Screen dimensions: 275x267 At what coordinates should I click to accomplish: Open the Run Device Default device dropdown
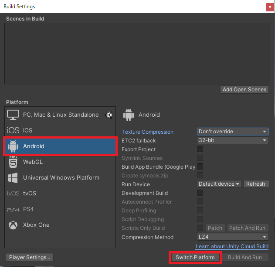pos(219,184)
